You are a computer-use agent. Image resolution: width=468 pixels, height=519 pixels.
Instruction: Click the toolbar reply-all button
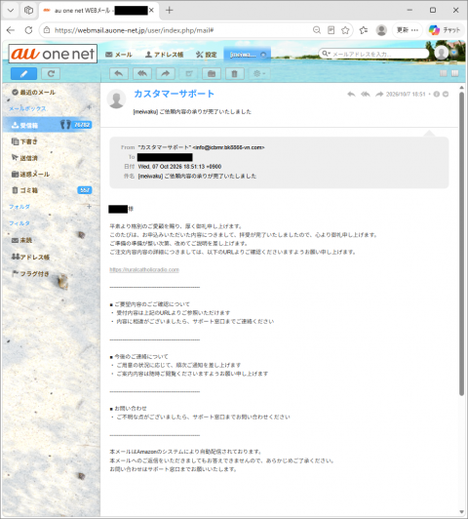click(x=142, y=73)
